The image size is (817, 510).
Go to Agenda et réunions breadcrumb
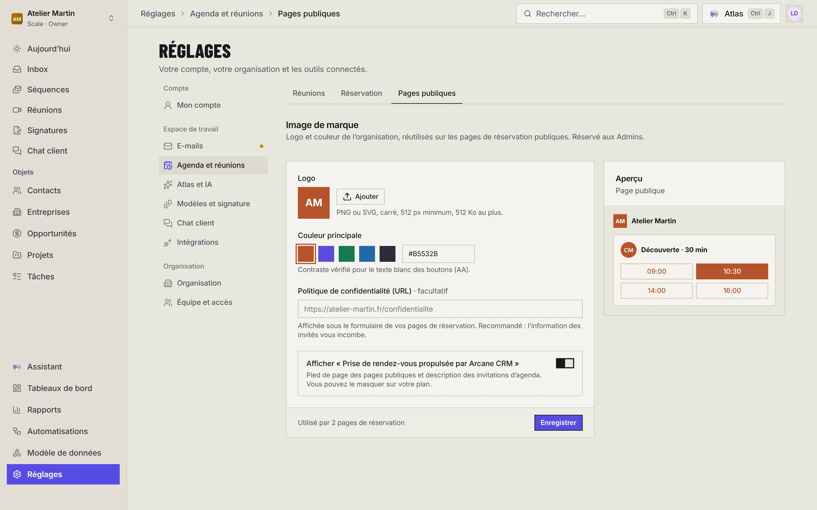coord(226,14)
